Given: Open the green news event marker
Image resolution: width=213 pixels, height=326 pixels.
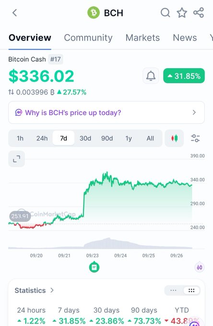Looking at the screenshot, I should point(94,267).
